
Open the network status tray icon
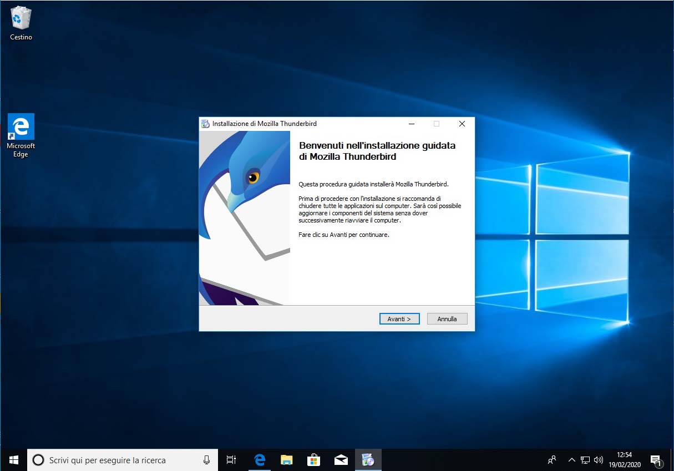[585, 460]
